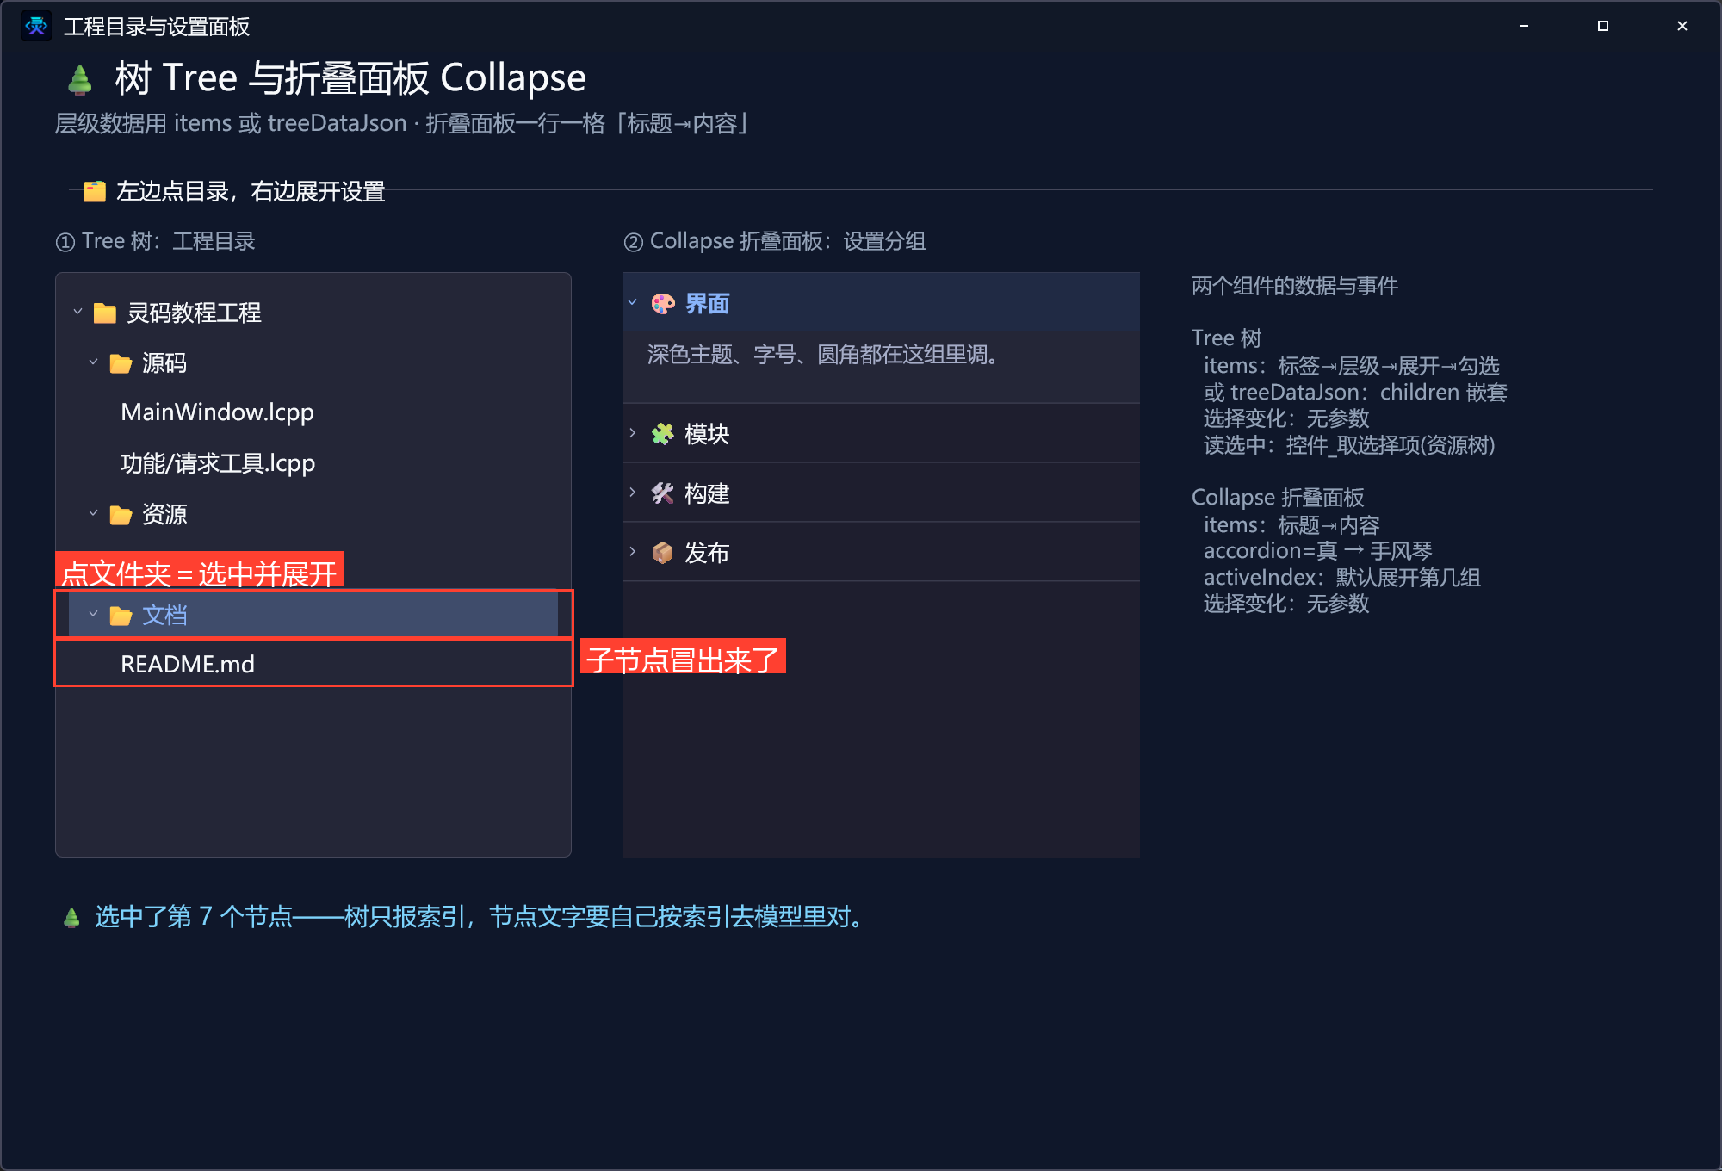The height and width of the screenshot is (1171, 1722).
Task: Minimize the 工程目录与设置面板 window
Action: coord(1524,26)
